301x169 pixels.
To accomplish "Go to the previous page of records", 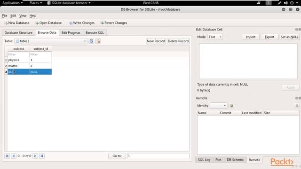I will (14, 156).
